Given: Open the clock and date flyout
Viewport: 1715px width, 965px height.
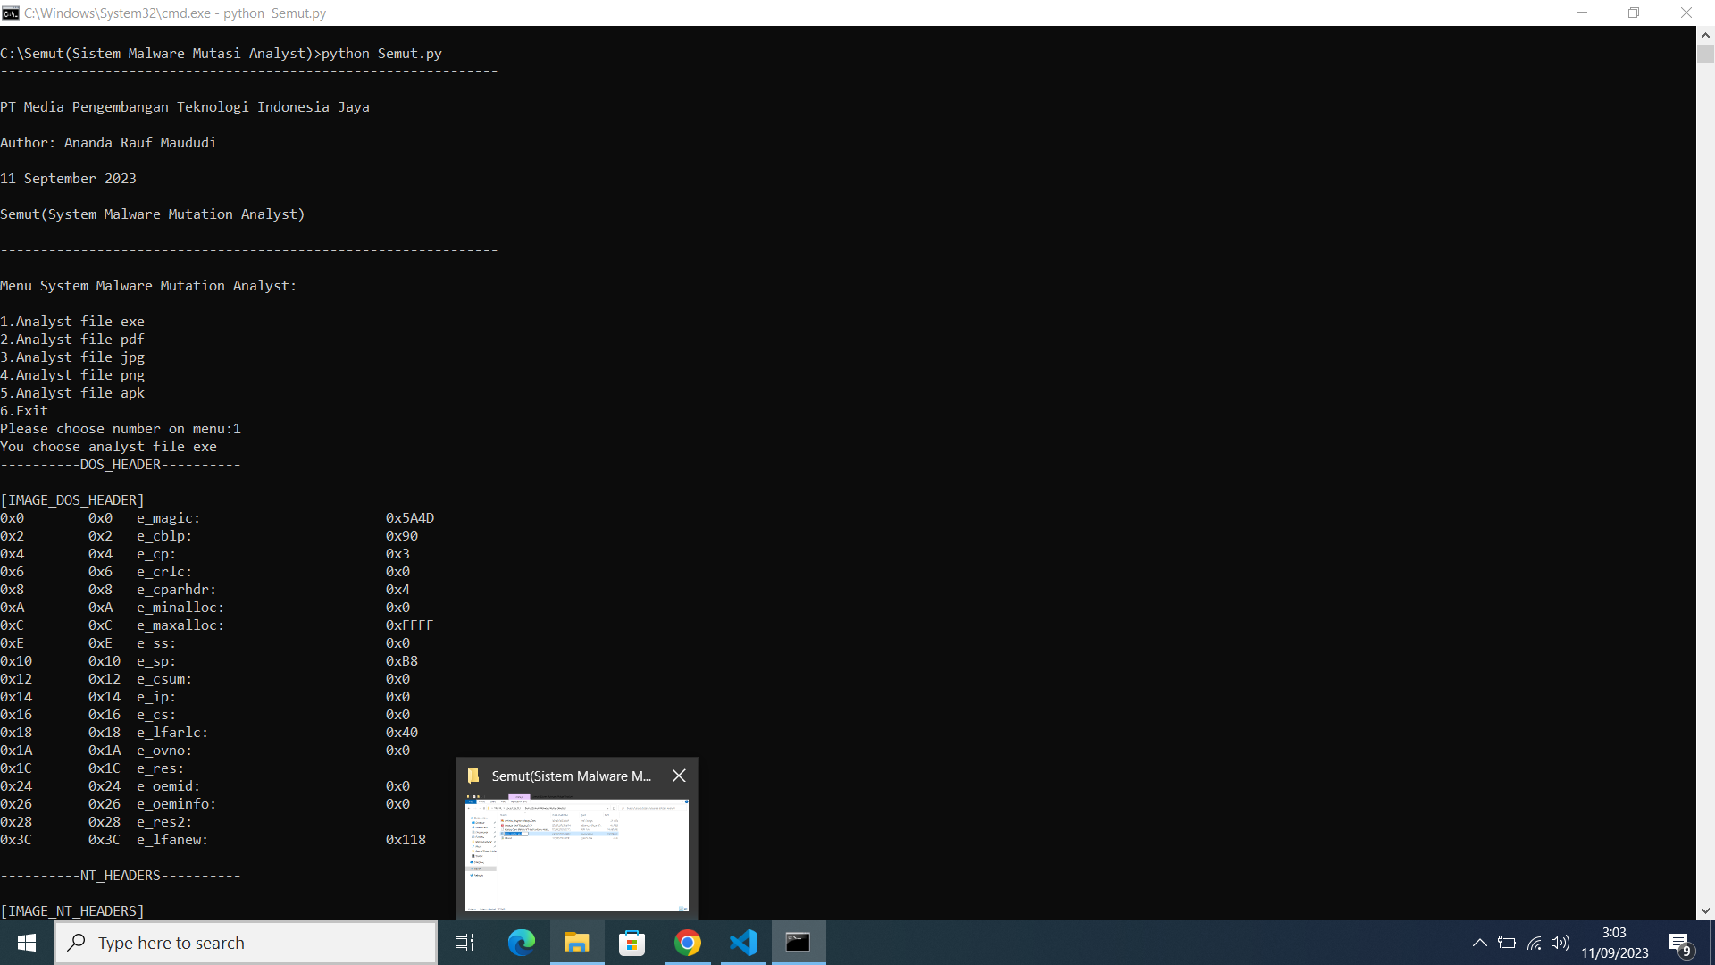Looking at the screenshot, I should 1614,943.
